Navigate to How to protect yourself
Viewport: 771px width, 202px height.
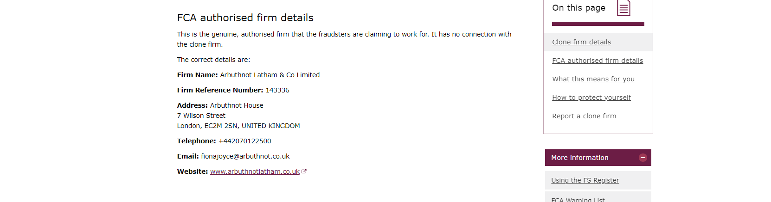591,98
